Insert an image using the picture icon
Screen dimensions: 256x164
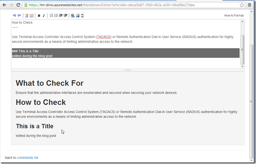[x=78, y=16]
